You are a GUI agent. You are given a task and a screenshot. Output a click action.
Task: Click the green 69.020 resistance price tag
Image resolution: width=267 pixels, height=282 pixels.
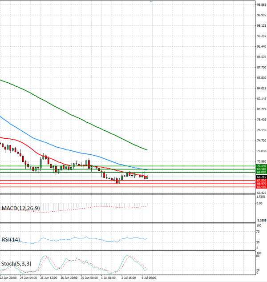coord(261,172)
